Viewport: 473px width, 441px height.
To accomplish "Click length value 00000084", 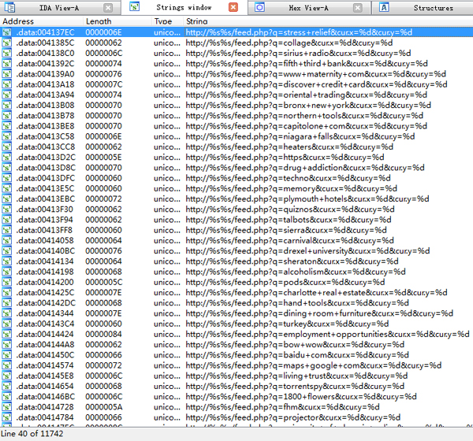I will tap(103, 334).
